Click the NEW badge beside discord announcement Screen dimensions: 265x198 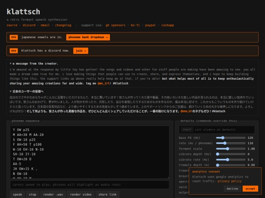[14, 51]
